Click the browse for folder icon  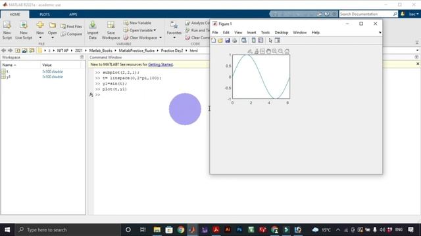[24, 50]
